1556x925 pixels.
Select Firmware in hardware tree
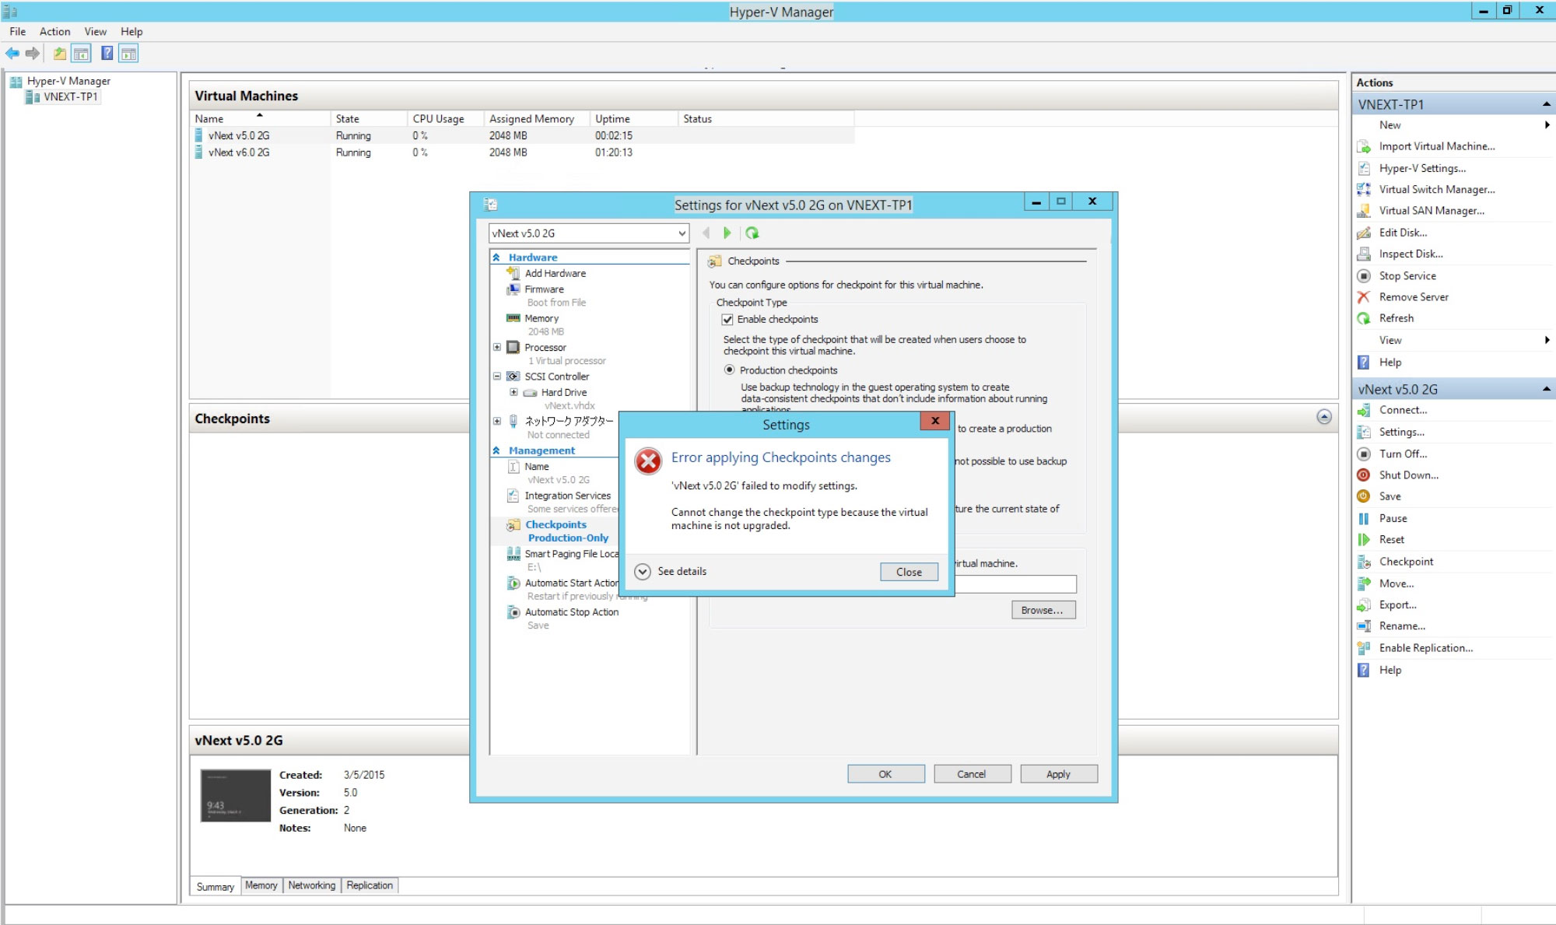click(x=544, y=289)
